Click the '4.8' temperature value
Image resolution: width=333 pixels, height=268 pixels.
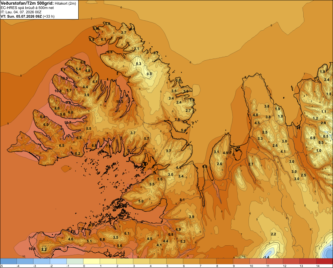(88, 71)
